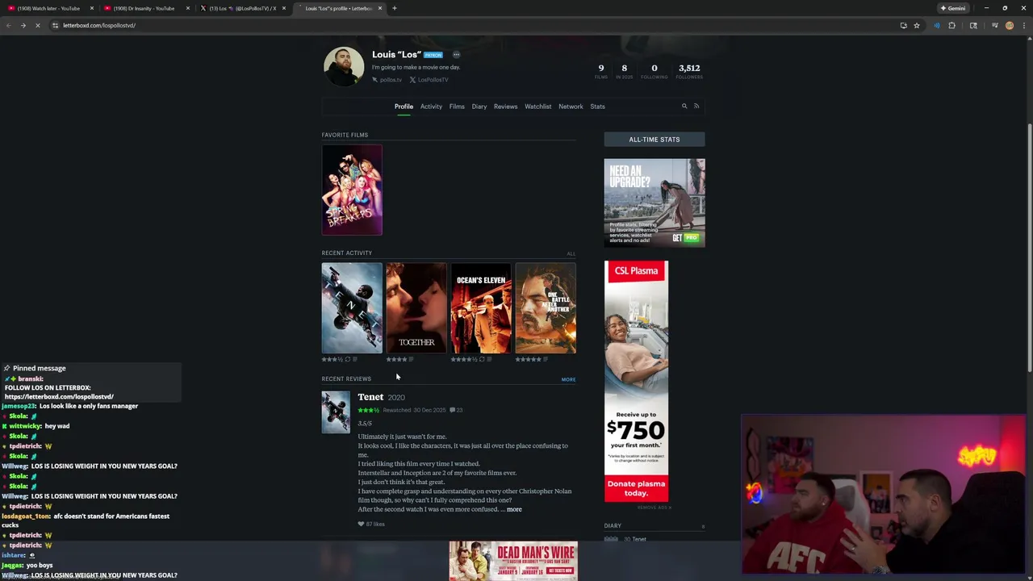Open the pollos.tv website link
Screen dimensions: 1033x581
(391, 80)
